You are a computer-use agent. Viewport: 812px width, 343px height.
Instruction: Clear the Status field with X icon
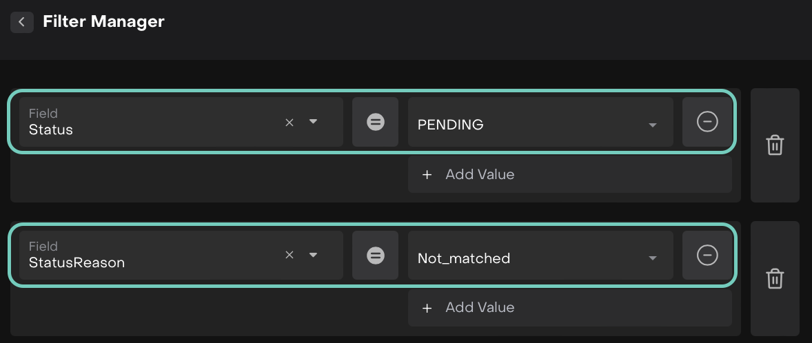click(290, 122)
